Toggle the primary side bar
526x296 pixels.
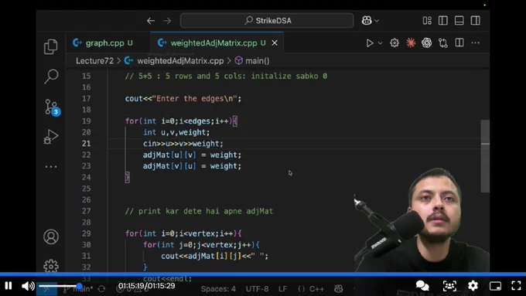pyautogui.click(x=443, y=20)
